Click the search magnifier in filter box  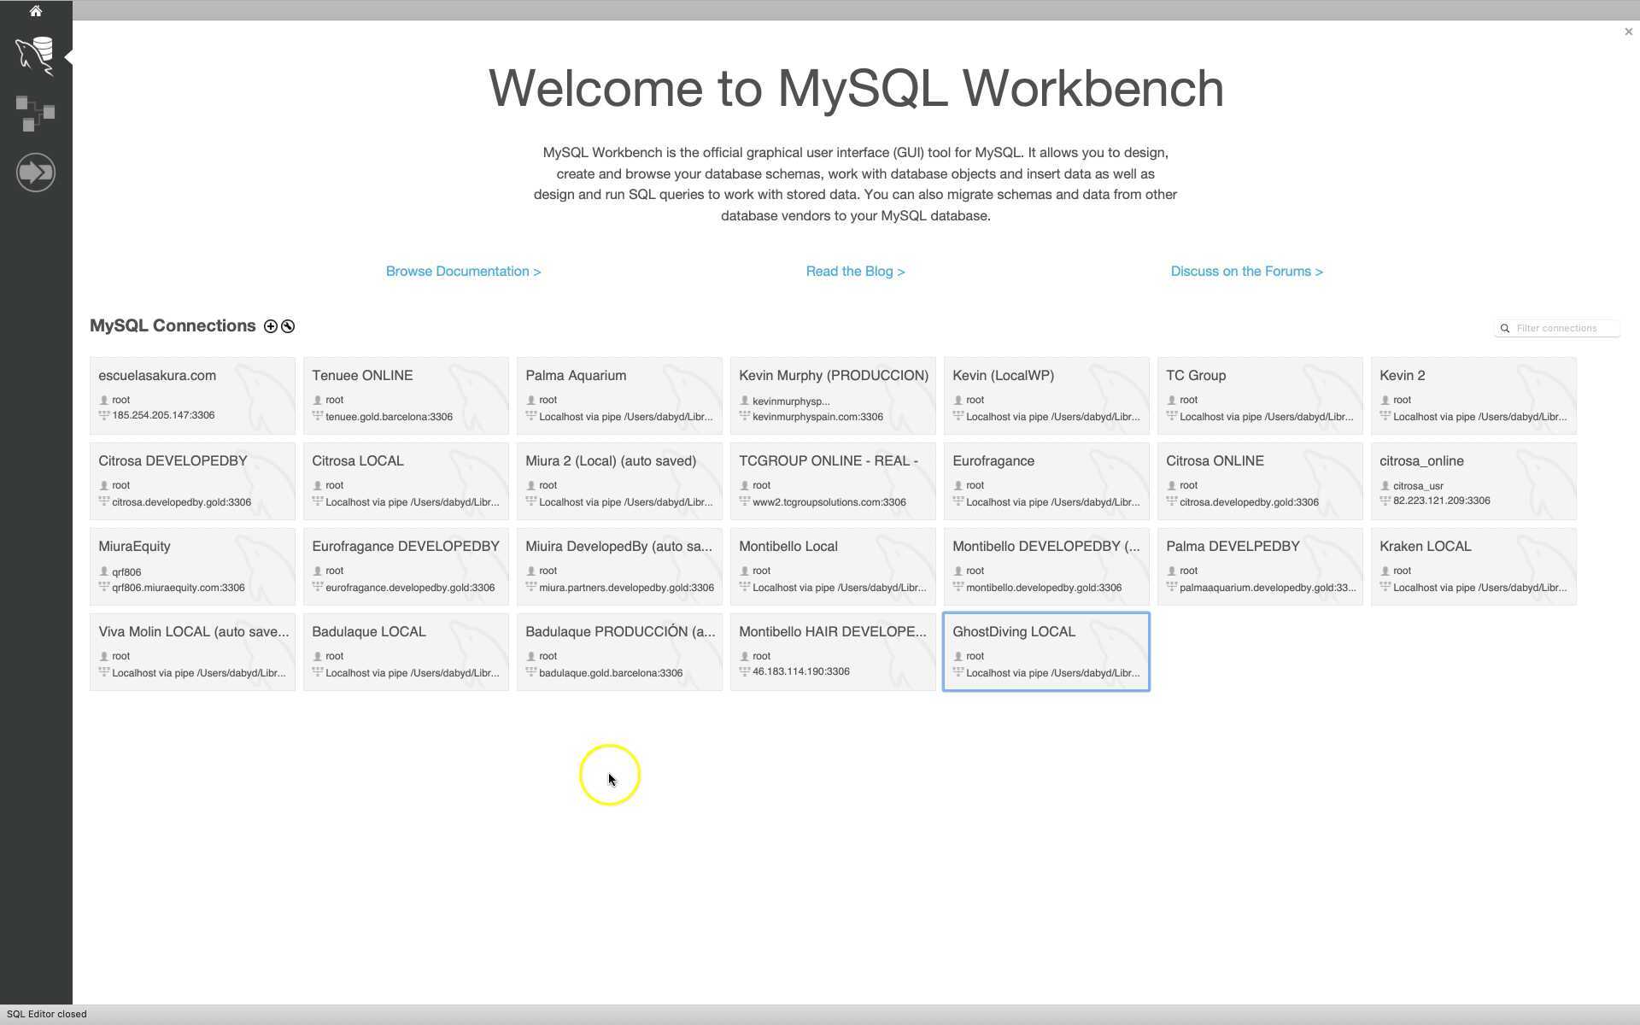pyautogui.click(x=1505, y=329)
